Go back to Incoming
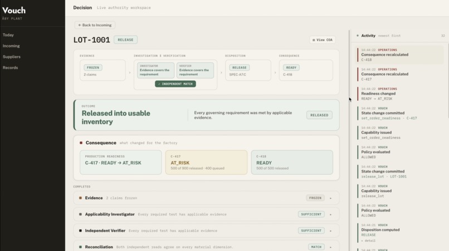Image resolution: width=449 pixels, height=251 pixels. (95, 25)
